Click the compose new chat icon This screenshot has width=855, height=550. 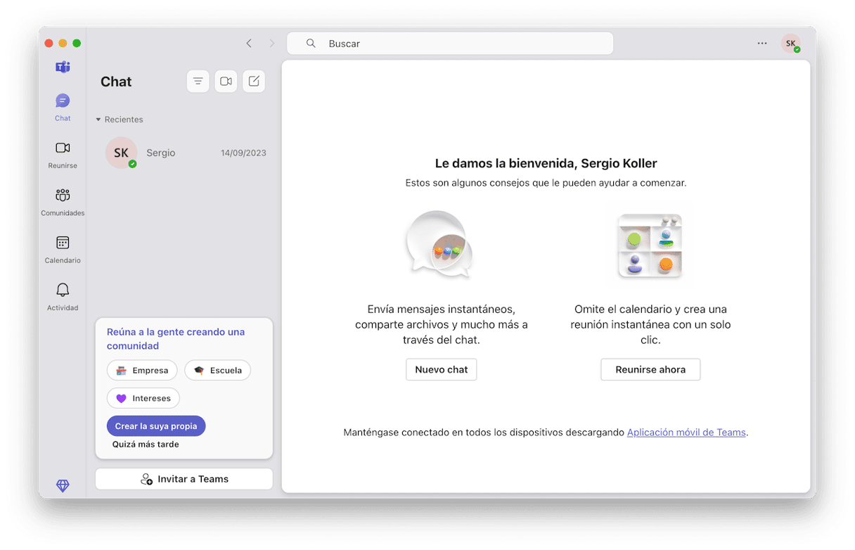pos(254,82)
